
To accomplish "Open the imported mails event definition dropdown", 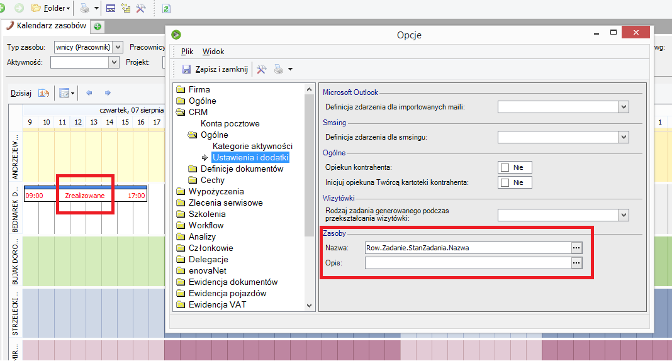I will coord(624,107).
